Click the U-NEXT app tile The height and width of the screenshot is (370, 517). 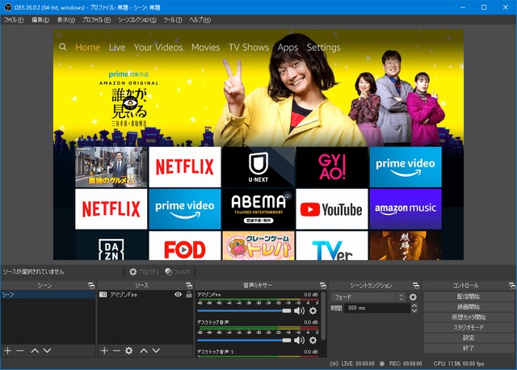point(258,167)
